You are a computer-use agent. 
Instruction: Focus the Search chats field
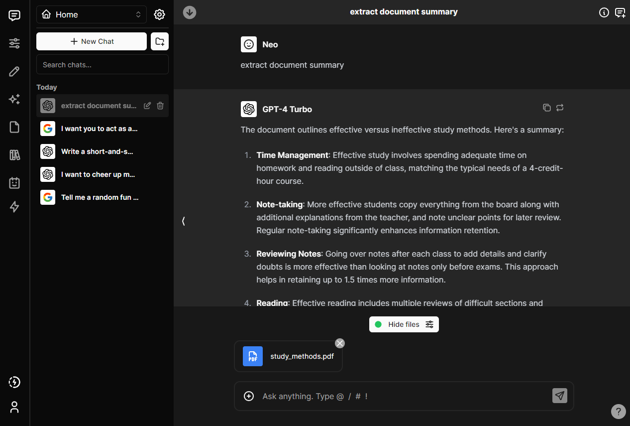pos(103,65)
